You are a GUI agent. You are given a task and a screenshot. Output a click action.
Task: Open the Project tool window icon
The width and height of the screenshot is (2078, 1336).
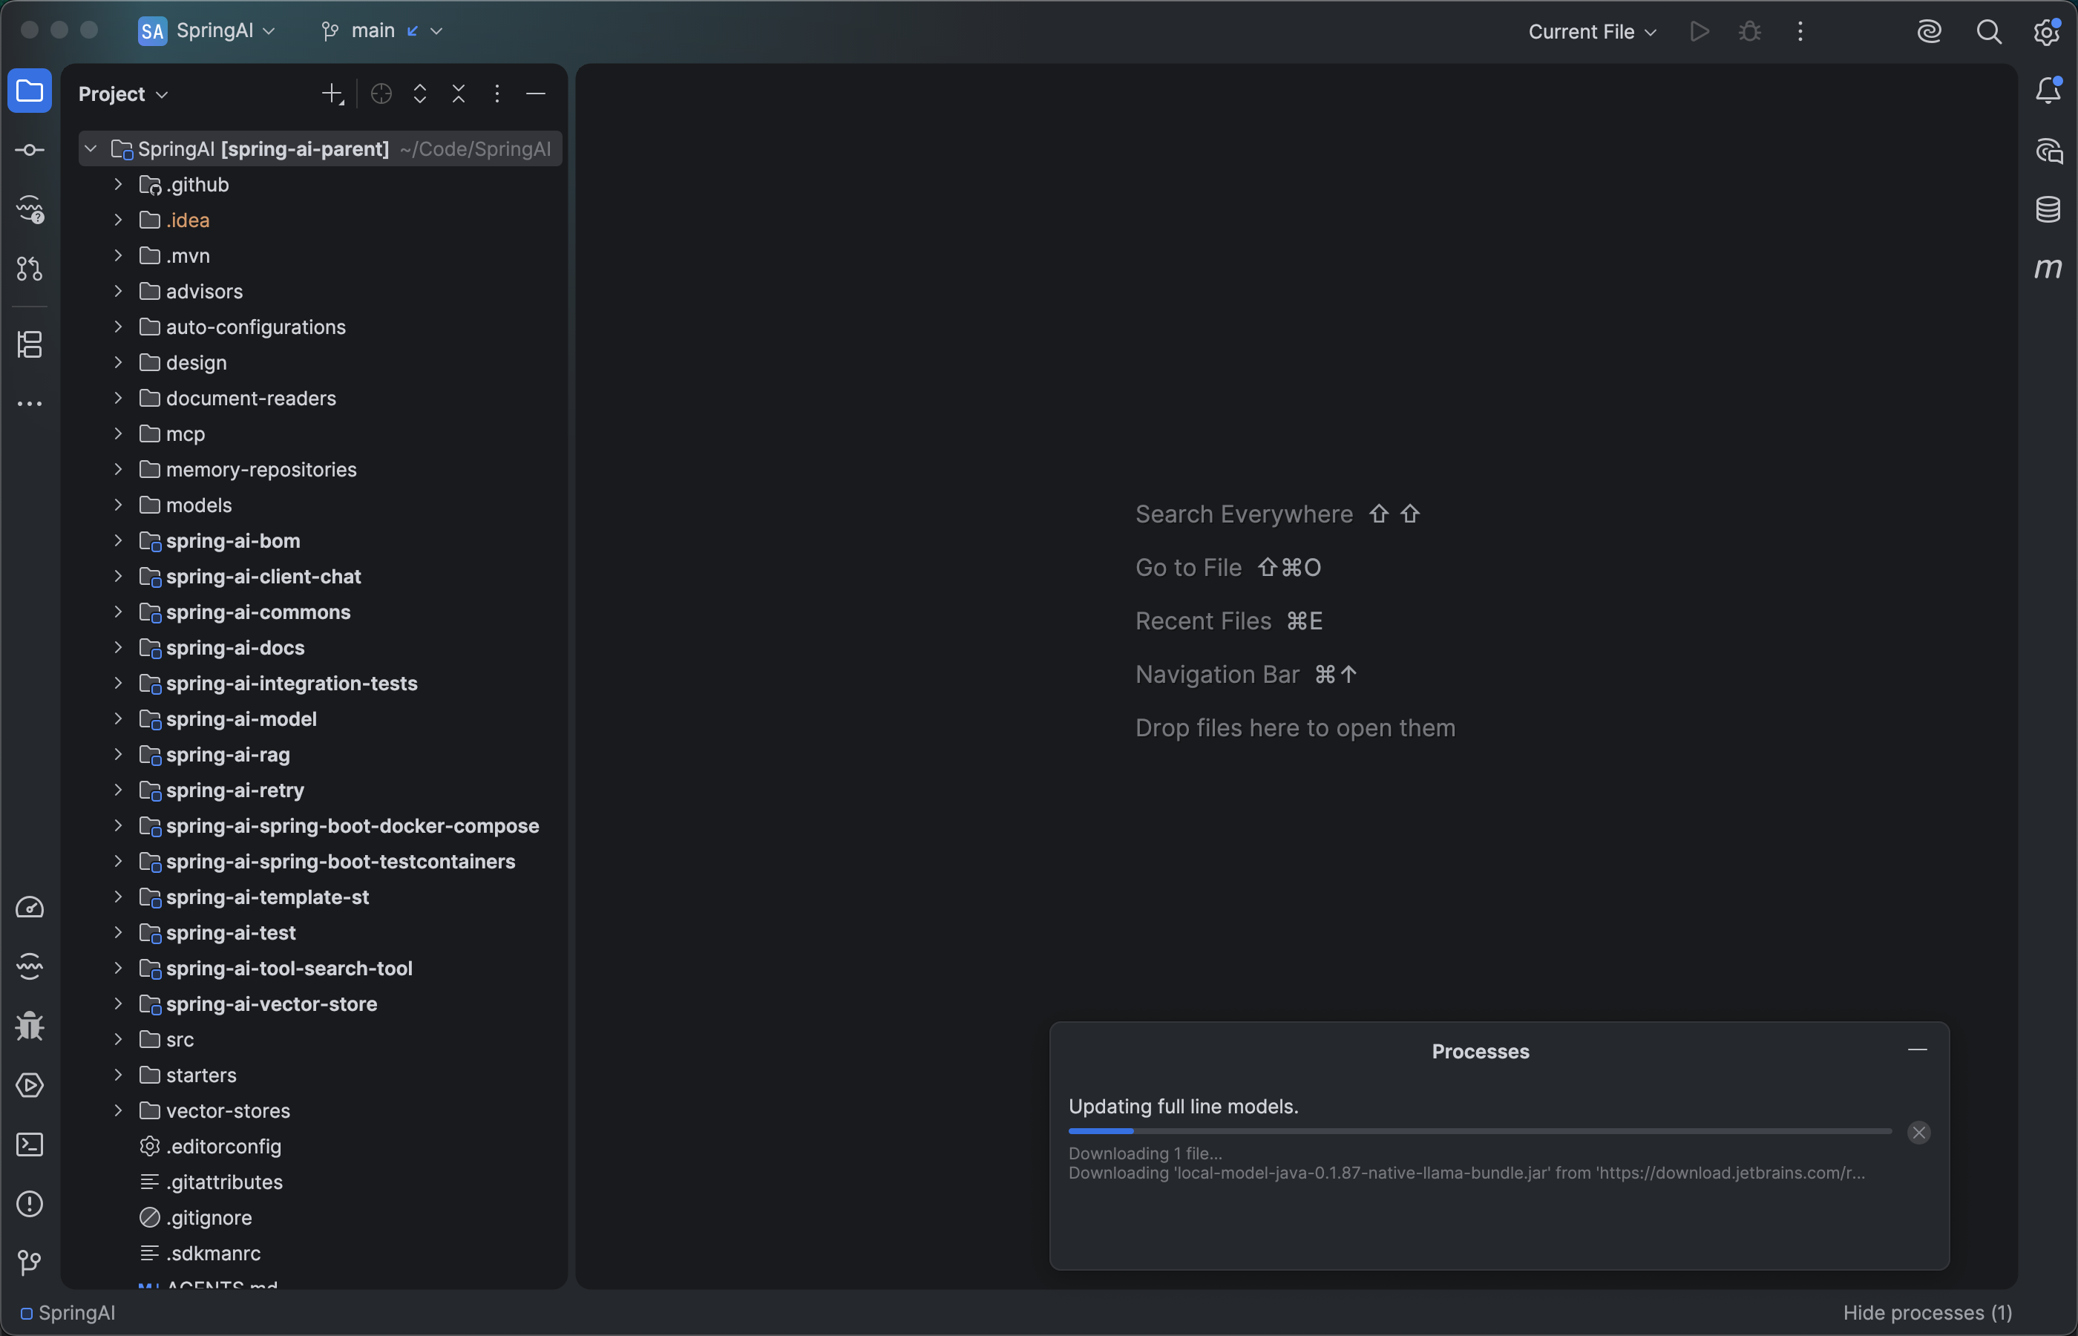click(x=30, y=91)
